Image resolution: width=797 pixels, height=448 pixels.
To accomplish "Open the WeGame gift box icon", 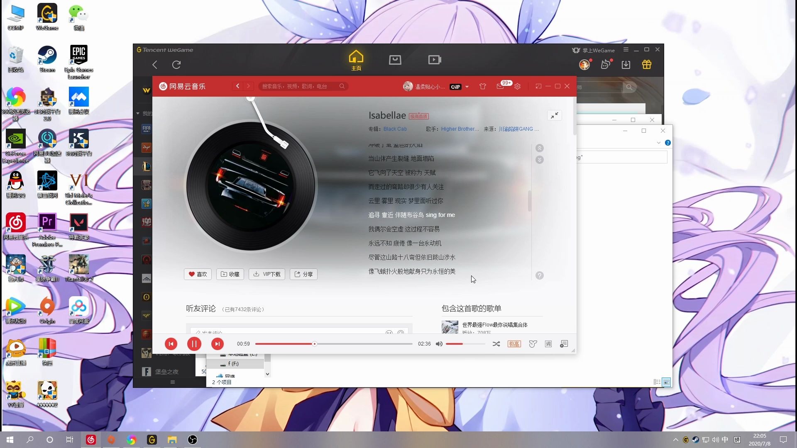I will tap(646, 65).
